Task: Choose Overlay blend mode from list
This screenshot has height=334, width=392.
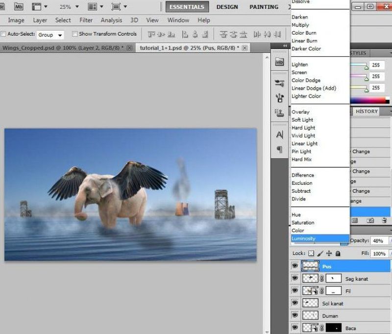Action: [300, 112]
